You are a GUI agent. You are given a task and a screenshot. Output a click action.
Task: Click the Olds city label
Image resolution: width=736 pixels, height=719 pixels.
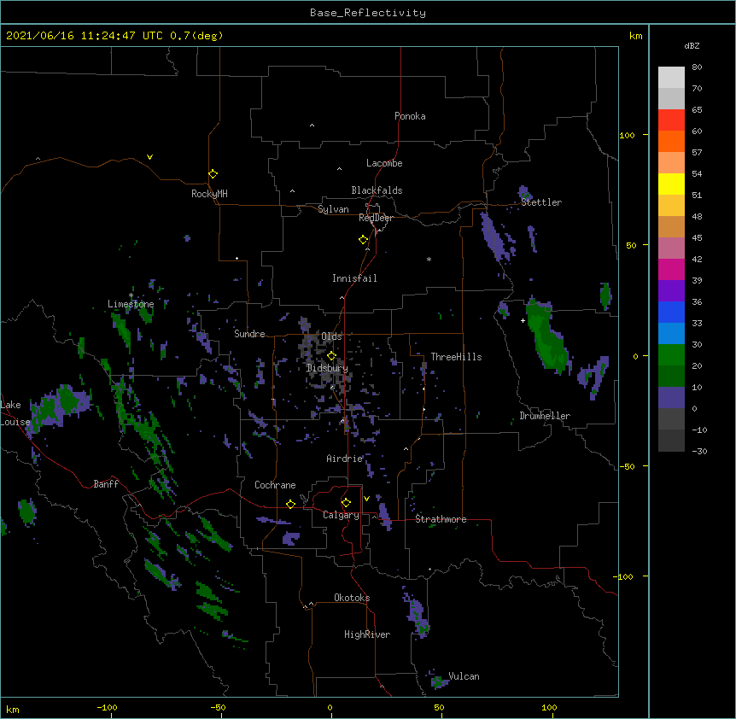pyautogui.click(x=331, y=336)
